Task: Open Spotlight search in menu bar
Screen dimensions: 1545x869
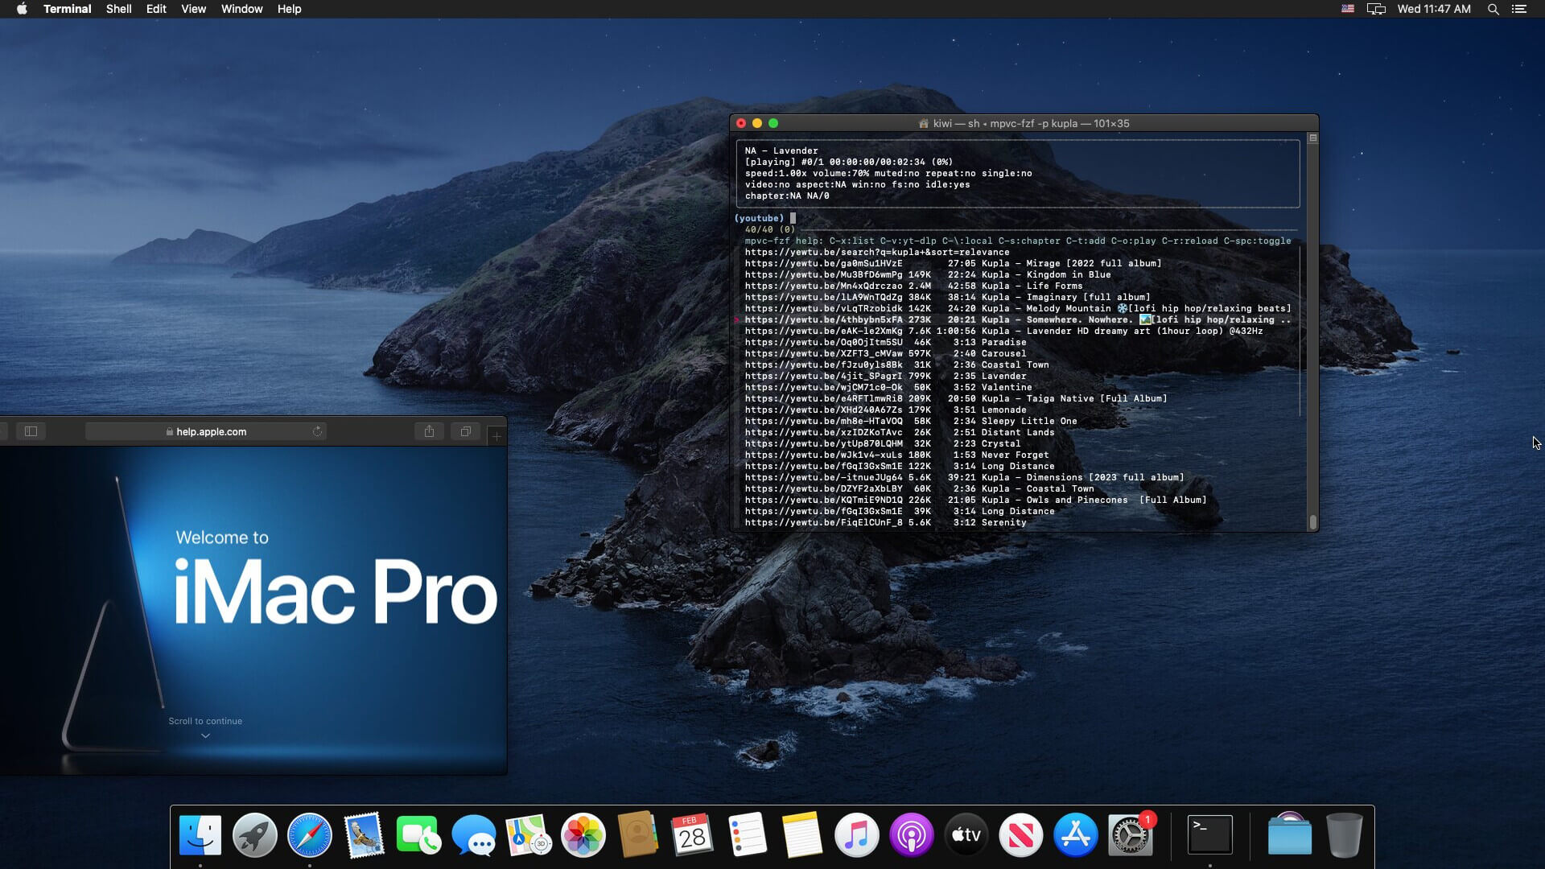Action: (x=1493, y=9)
